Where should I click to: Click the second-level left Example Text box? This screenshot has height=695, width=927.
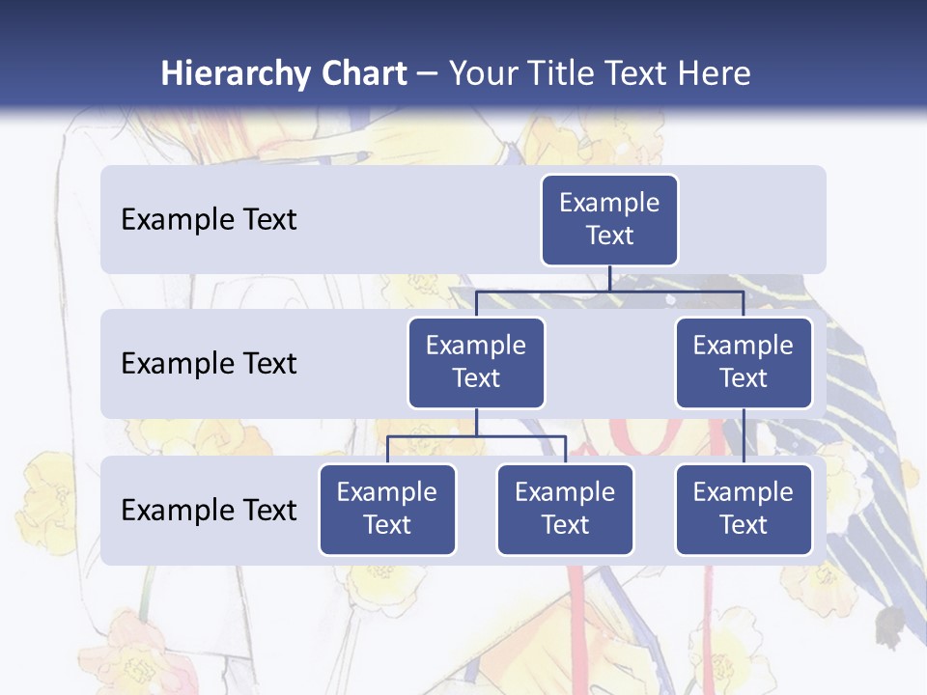476,363
